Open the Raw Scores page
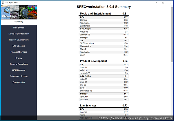The image size is (174, 121). pyautogui.click(x=19, y=28)
